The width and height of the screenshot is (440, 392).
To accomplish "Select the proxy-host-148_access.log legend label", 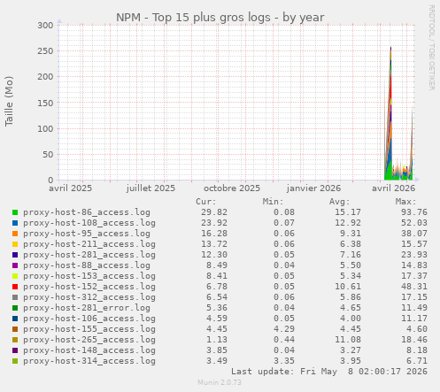I will click(x=89, y=350).
